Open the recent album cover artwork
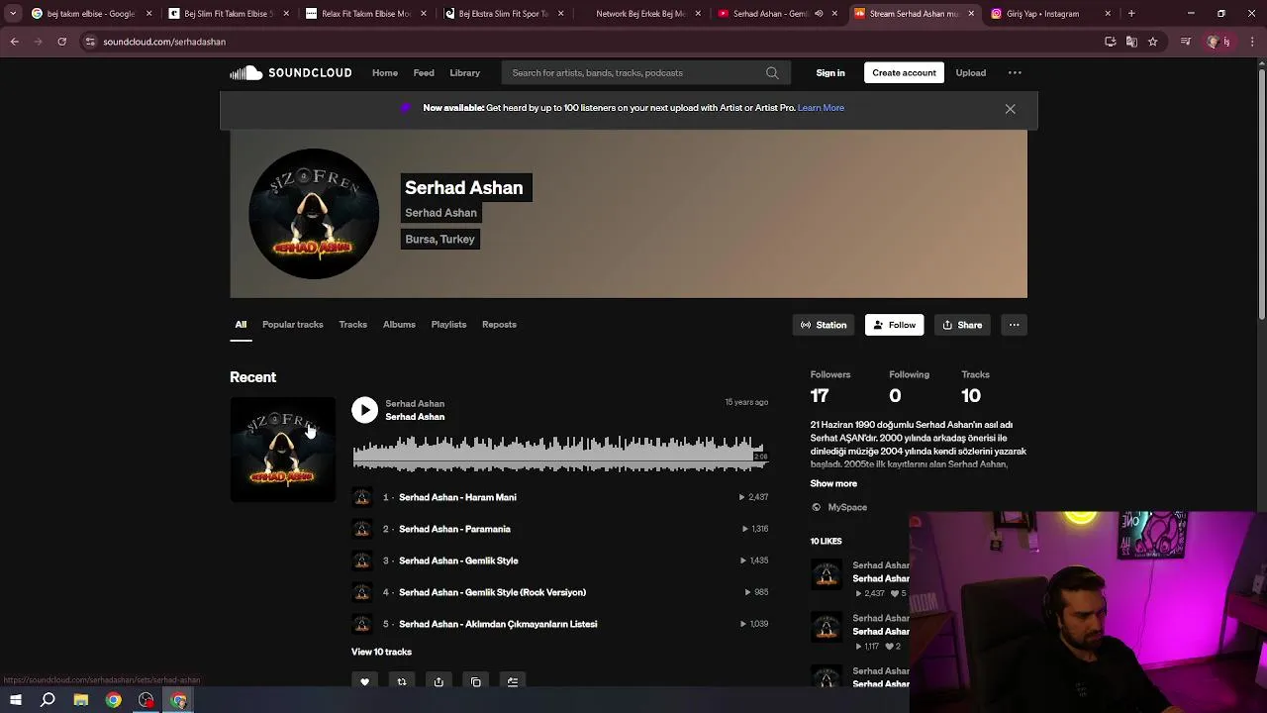The image size is (1267, 713). point(282,450)
